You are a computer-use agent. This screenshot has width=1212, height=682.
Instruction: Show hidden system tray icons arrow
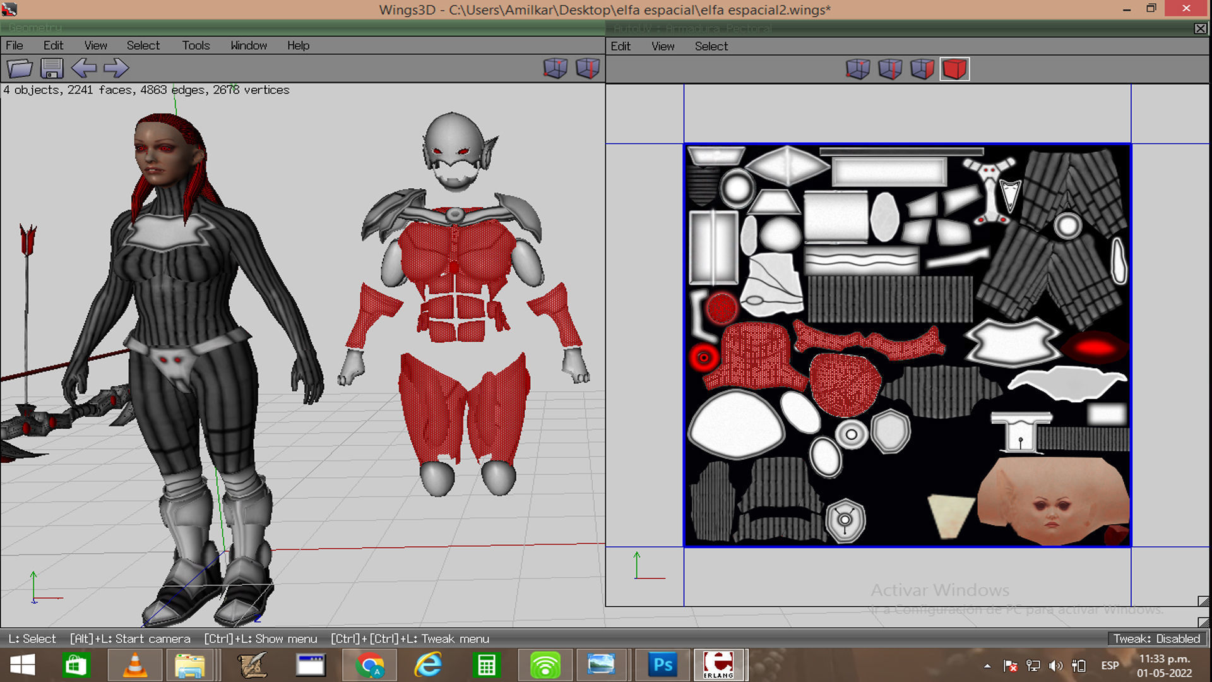(987, 666)
